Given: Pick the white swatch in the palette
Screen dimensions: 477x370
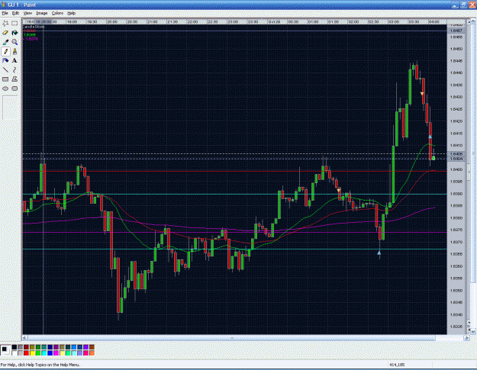Looking at the screenshot, I should pyautogui.click(x=15, y=353).
